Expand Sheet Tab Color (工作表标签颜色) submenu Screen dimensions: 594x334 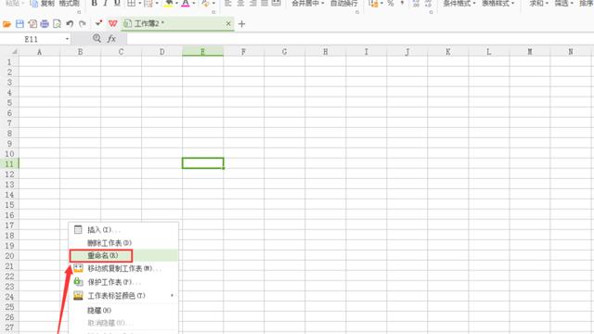123,295
